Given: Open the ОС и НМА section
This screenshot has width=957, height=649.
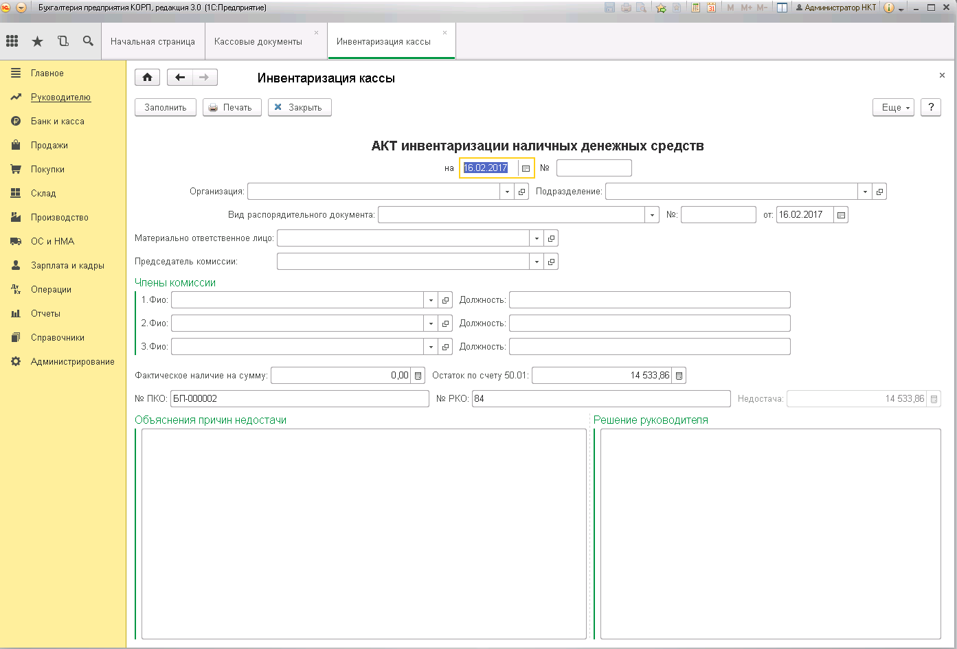Looking at the screenshot, I should click(52, 241).
